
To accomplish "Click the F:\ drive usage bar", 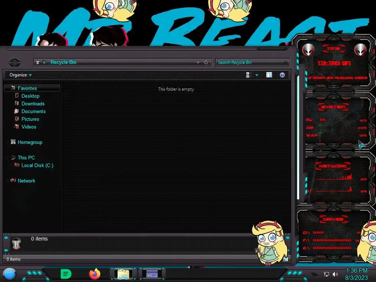I will pos(332,240).
